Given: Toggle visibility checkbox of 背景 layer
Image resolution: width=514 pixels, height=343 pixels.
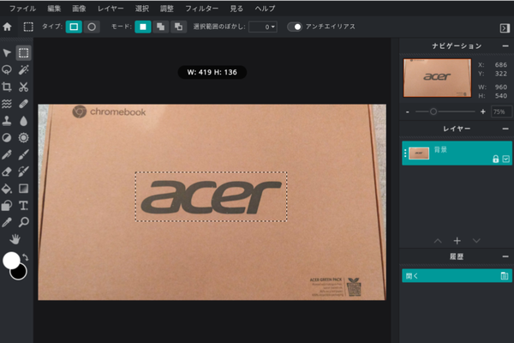Looking at the screenshot, I should point(505,159).
